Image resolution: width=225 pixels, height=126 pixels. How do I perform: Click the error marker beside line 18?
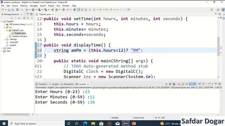click(36, 50)
